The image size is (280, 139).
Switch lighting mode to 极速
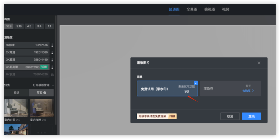(16, 93)
